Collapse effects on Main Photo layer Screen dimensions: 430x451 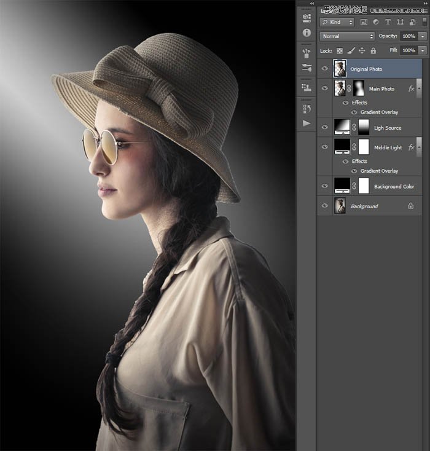pos(420,88)
